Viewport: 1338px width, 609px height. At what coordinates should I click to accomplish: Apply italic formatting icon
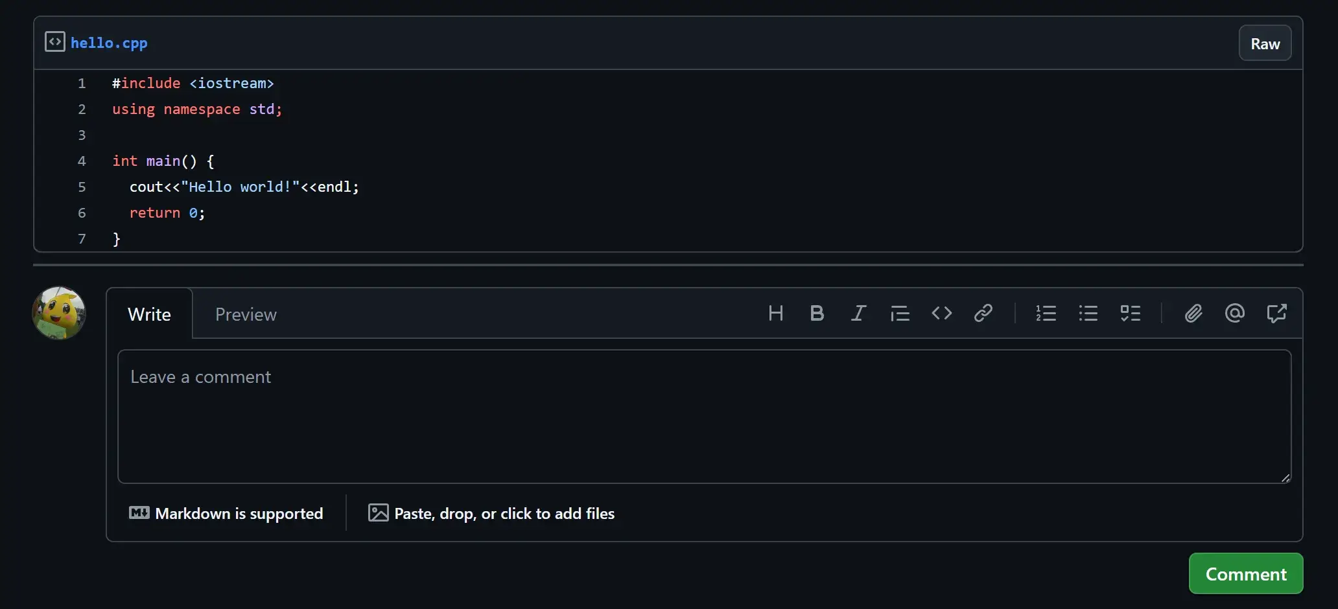click(858, 314)
